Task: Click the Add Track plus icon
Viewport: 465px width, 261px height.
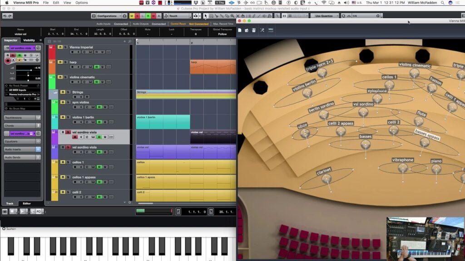Action: (124, 41)
